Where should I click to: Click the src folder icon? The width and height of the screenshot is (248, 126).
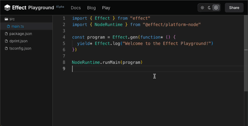(x=6, y=19)
